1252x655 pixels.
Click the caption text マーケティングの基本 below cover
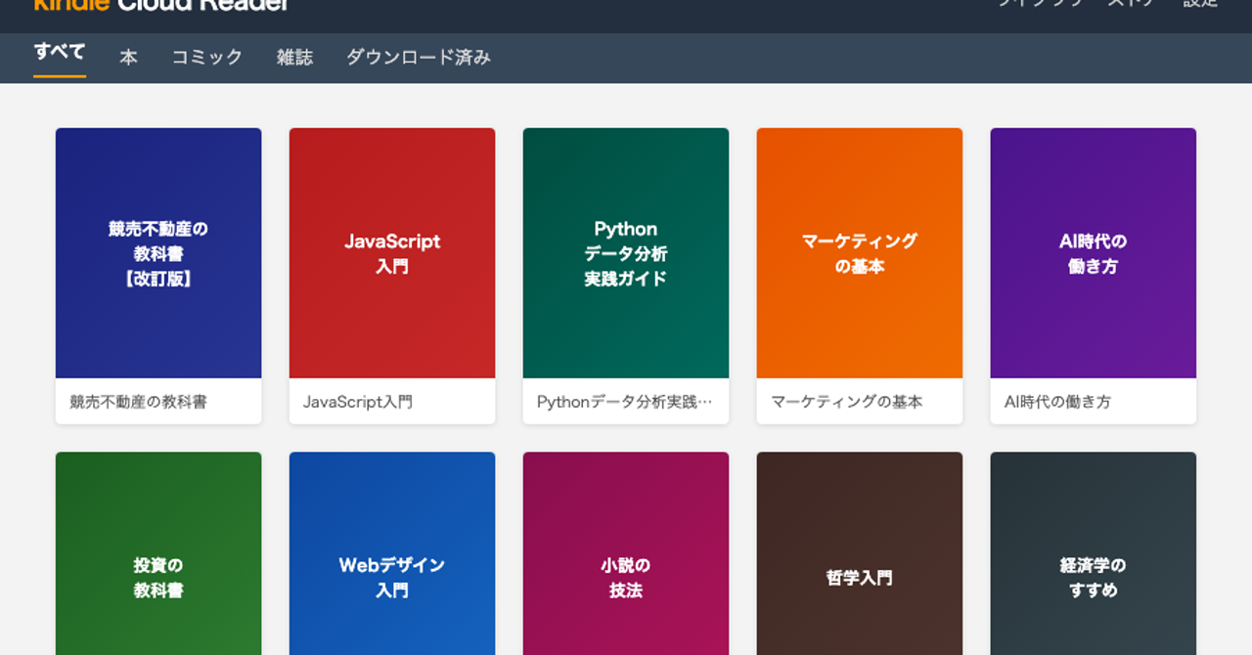847,402
